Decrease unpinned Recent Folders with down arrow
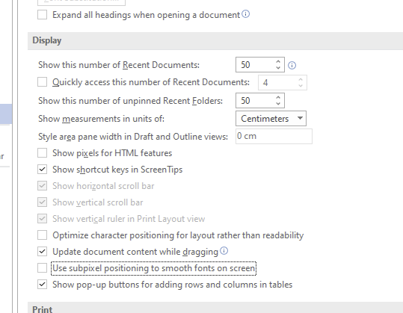The width and height of the screenshot is (403, 313). coord(278,104)
